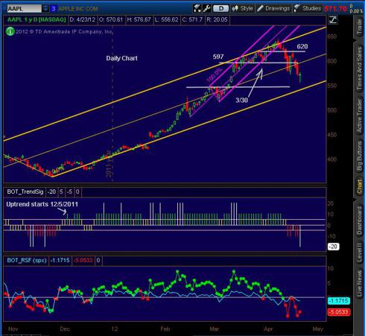Open the Style candlestick menu
The width and height of the screenshot is (365, 336).
242,8
